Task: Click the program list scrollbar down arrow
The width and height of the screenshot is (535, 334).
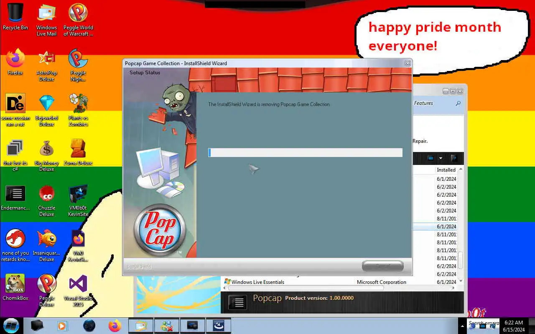Action: click(x=461, y=281)
